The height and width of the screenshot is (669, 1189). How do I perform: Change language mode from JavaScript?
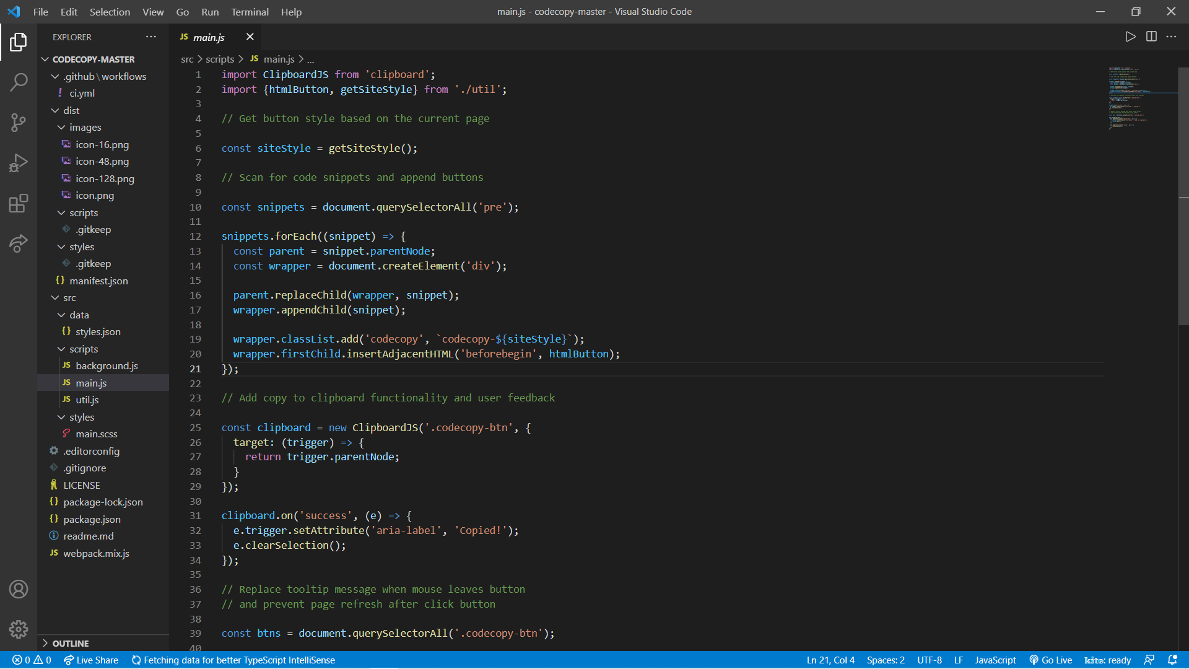(x=995, y=660)
